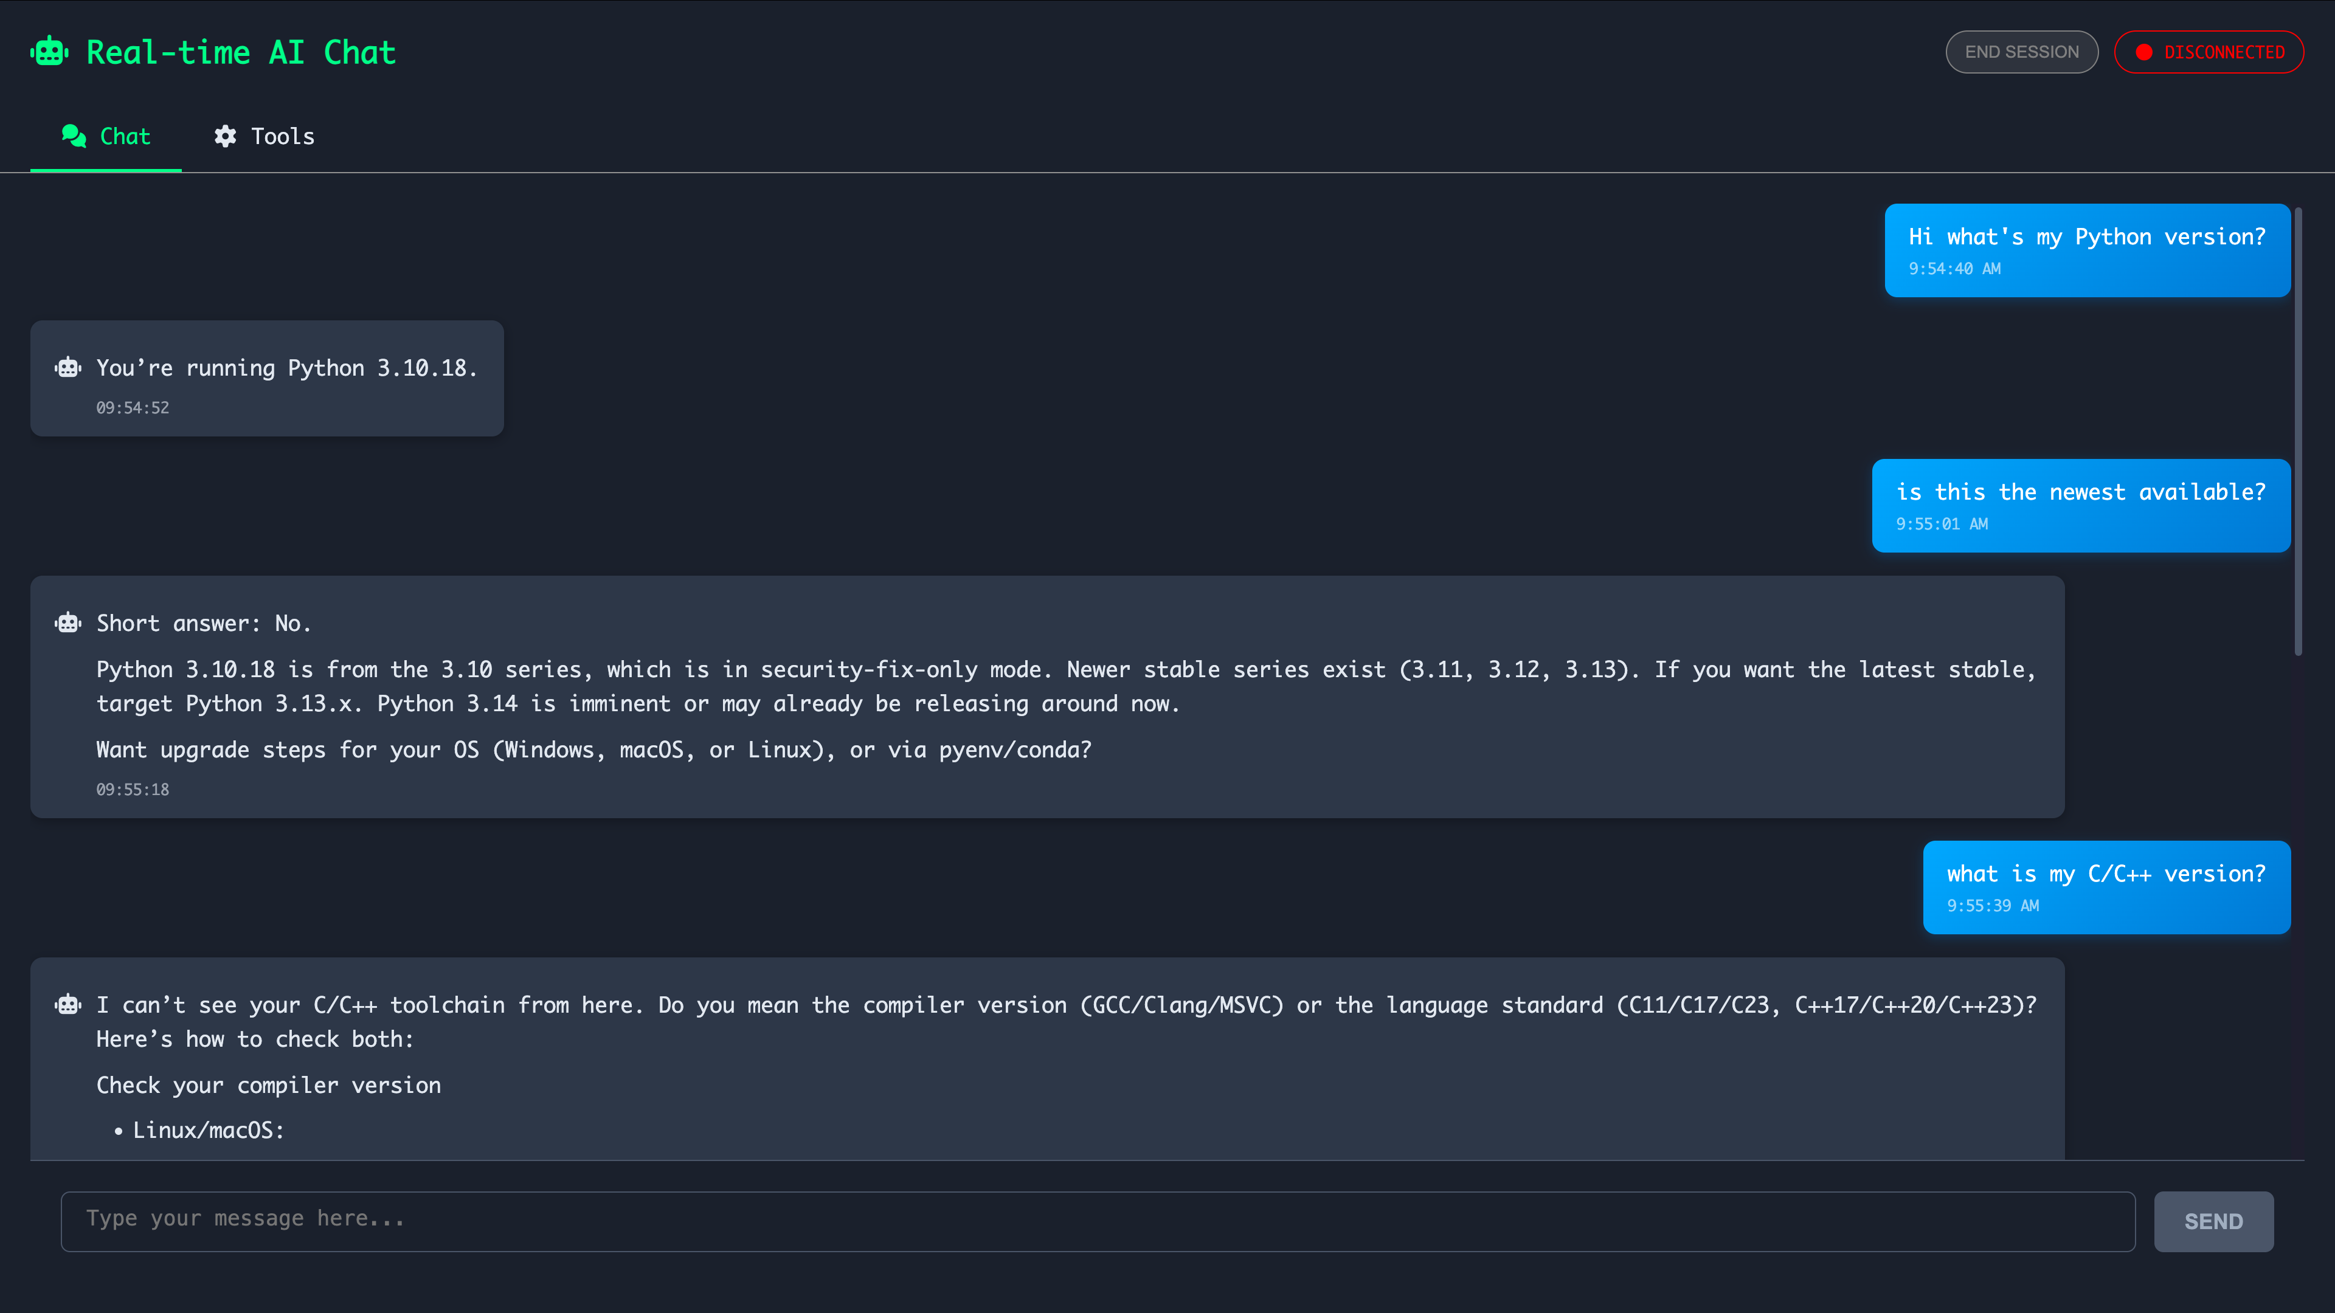Click the robot avatar on Python 3.10.18 message
Viewport: 2335px width, 1313px height.
68,367
